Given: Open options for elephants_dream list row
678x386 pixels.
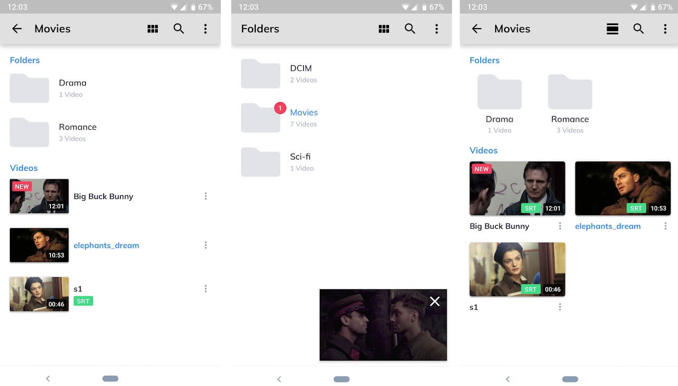Looking at the screenshot, I should click(206, 245).
